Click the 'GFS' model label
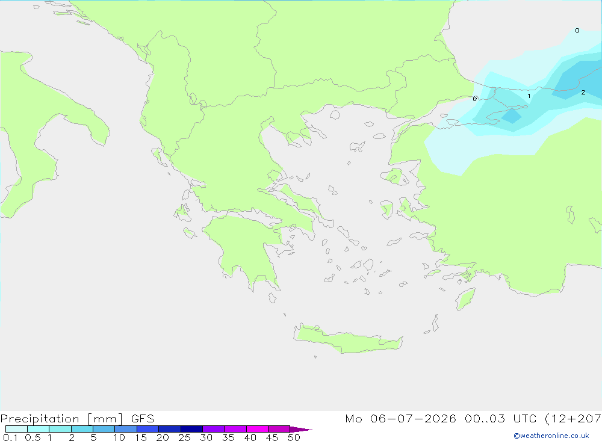 tap(143, 419)
